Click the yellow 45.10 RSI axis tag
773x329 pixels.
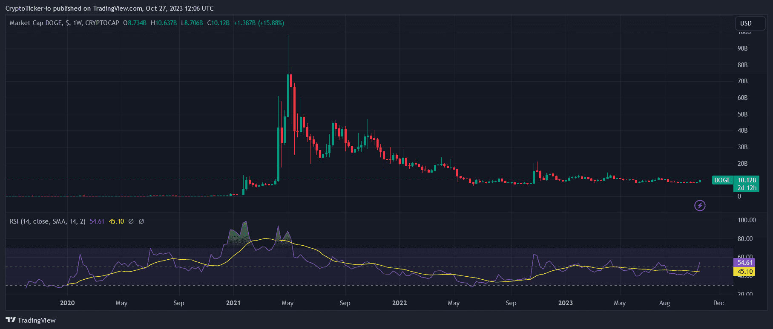tap(744, 272)
